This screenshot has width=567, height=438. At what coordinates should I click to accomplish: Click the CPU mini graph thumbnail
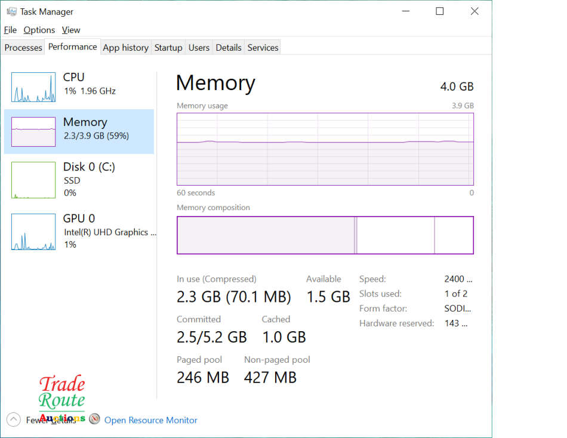33,87
